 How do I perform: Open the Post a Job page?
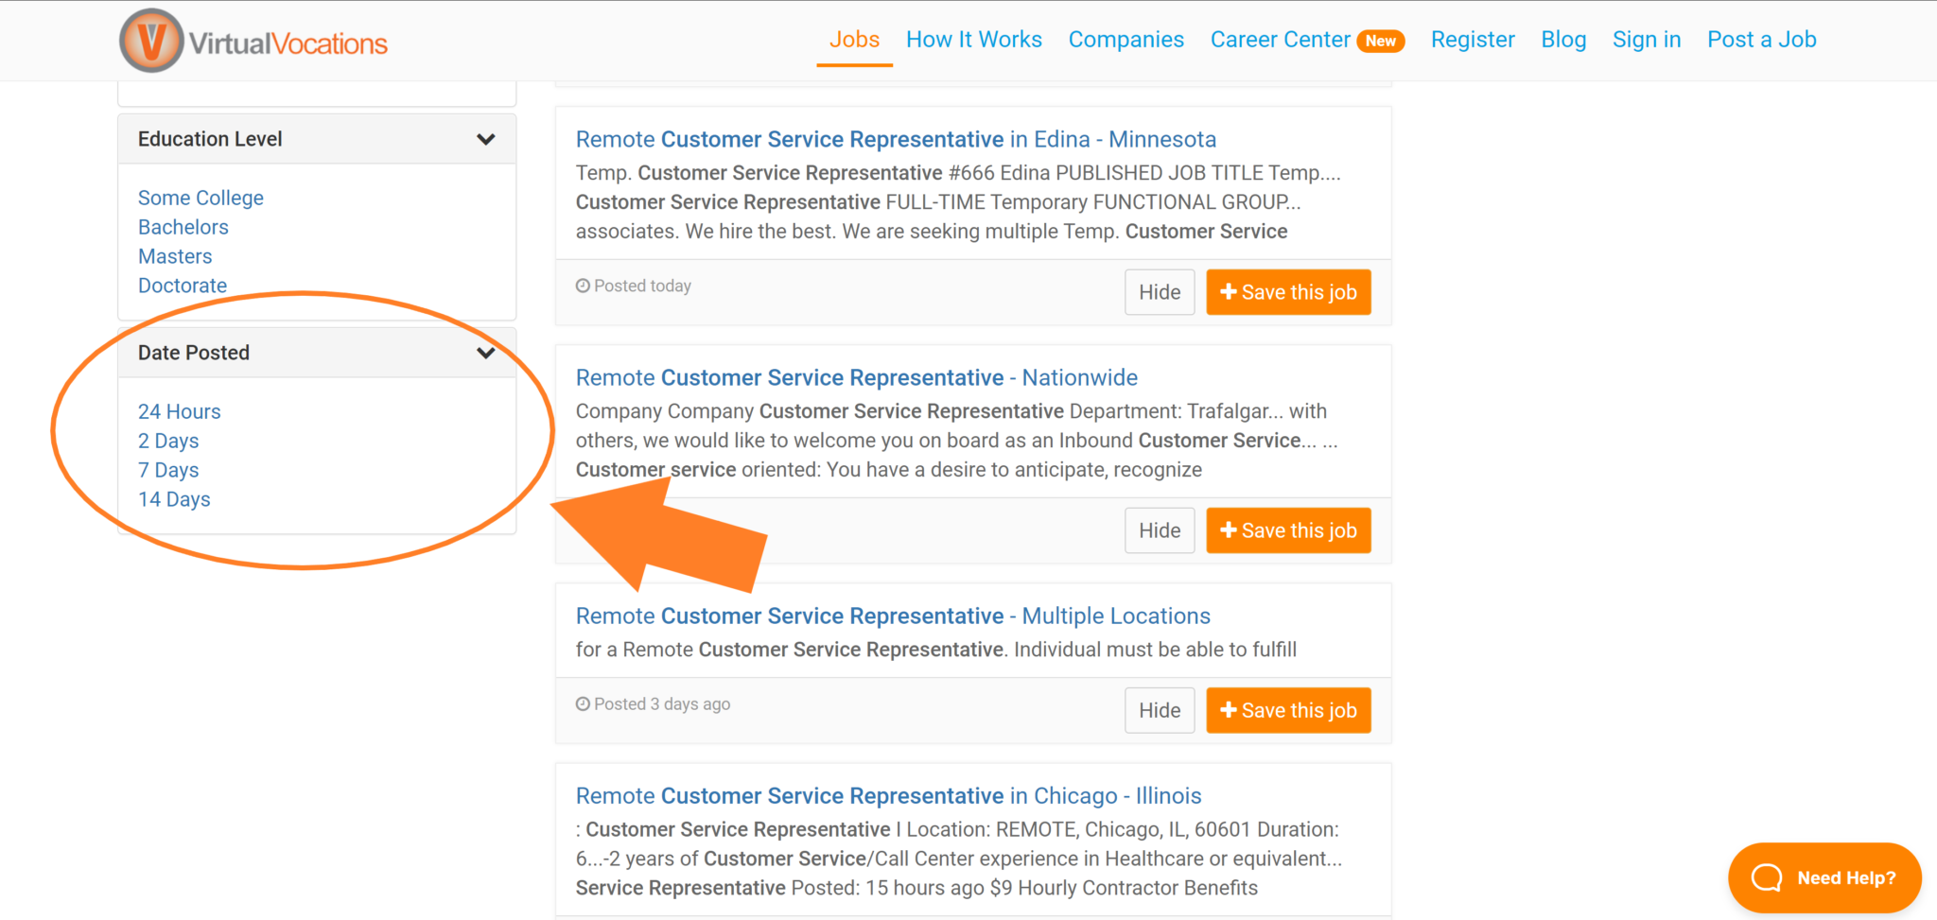pyautogui.click(x=1761, y=39)
